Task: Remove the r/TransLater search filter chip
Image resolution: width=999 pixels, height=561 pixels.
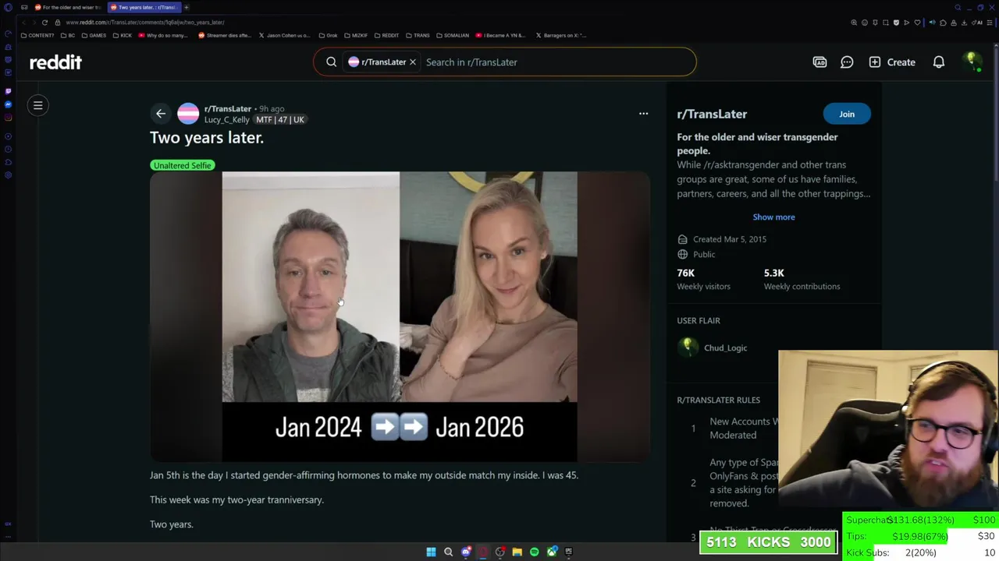Action: pyautogui.click(x=413, y=62)
